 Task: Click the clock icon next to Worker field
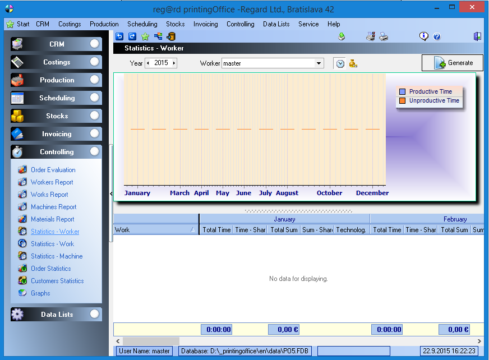tap(340, 63)
